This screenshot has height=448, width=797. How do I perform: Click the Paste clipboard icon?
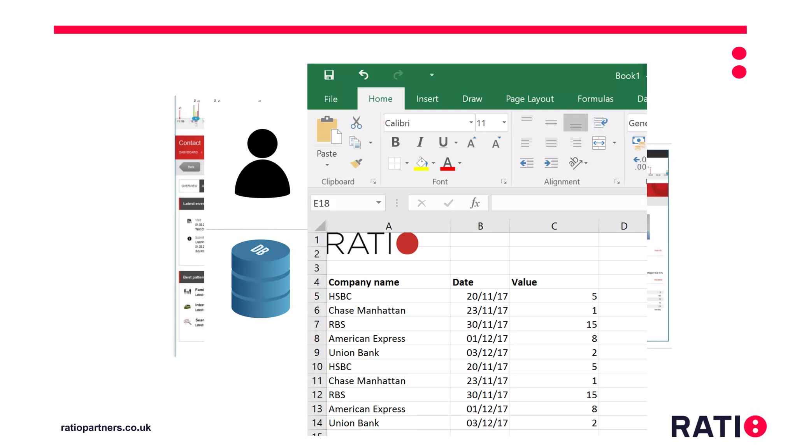[329, 130]
